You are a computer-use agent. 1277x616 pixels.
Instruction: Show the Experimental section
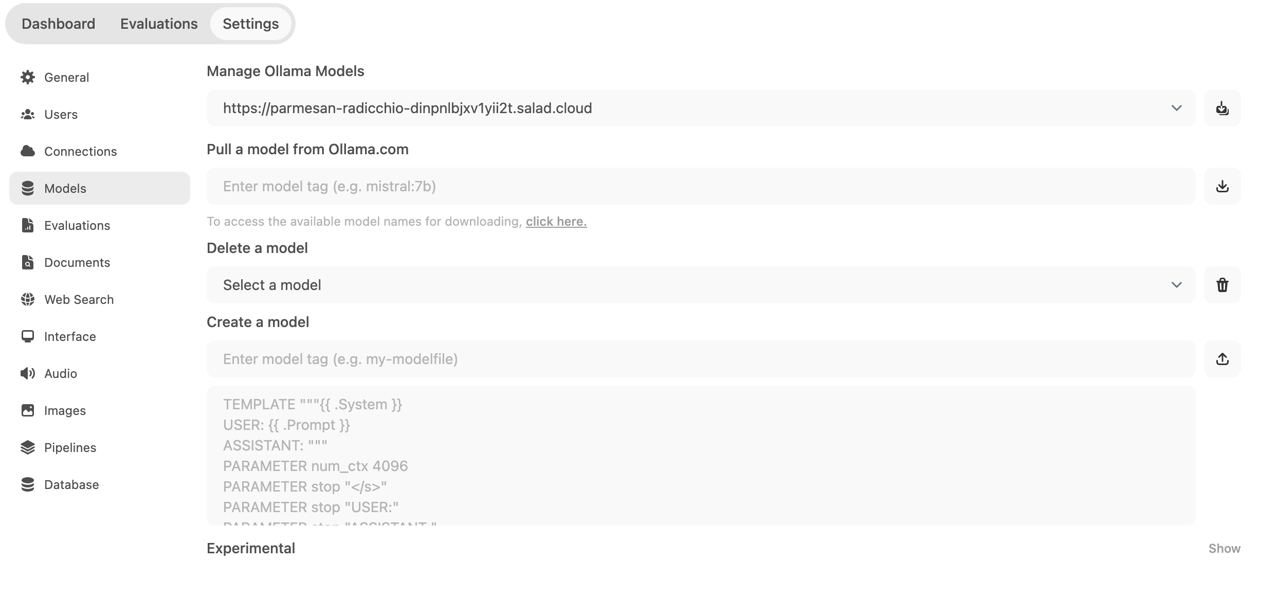coord(1224,549)
